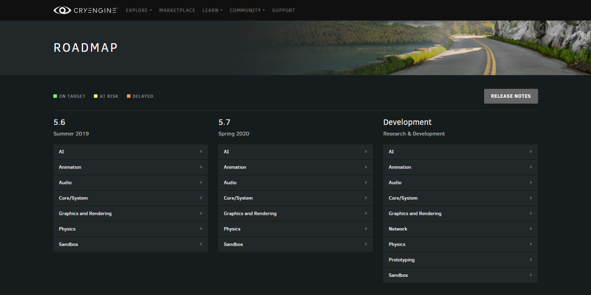Screen dimensions: 591x295
Task: Expand Sandbox section under Development
Action: tap(460, 275)
